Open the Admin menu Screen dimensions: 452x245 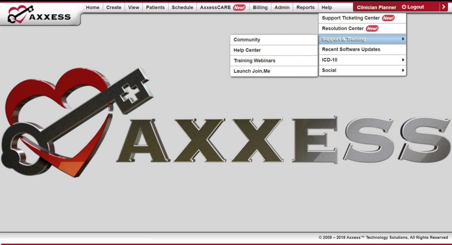tap(282, 7)
